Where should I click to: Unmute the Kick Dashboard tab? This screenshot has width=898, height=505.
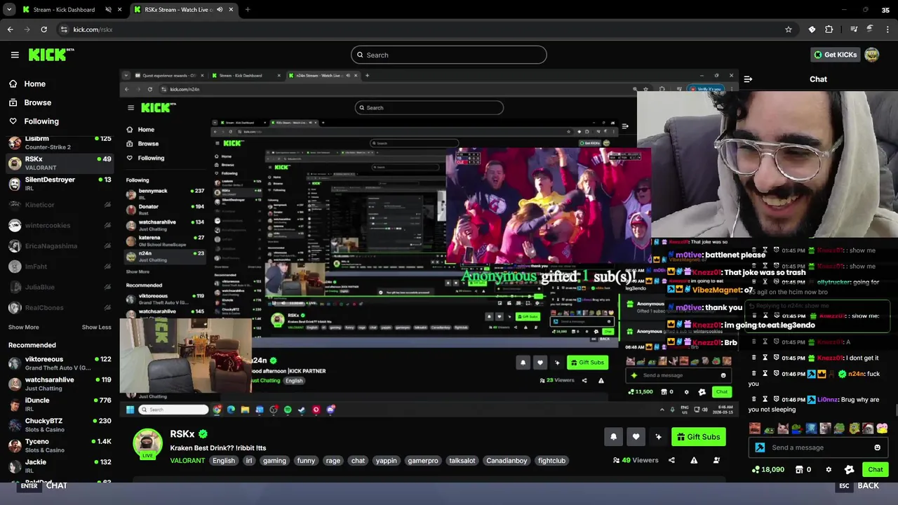tap(108, 10)
